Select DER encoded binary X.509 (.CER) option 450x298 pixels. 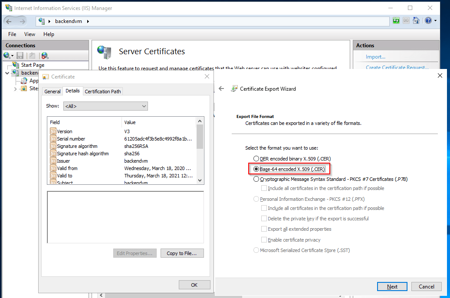coord(292,159)
